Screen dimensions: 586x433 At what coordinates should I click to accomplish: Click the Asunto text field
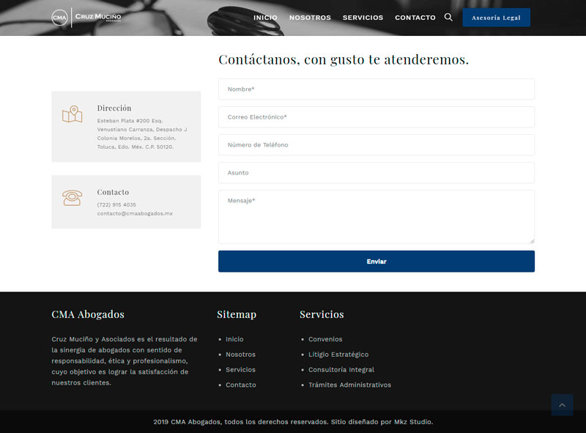pyautogui.click(x=376, y=173)
